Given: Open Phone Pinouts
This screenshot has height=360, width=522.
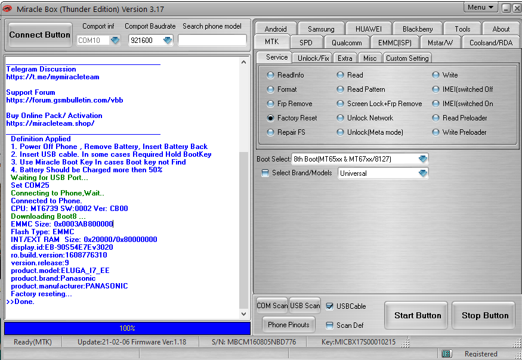Looking at the screenshot, I should coord(288,325).
